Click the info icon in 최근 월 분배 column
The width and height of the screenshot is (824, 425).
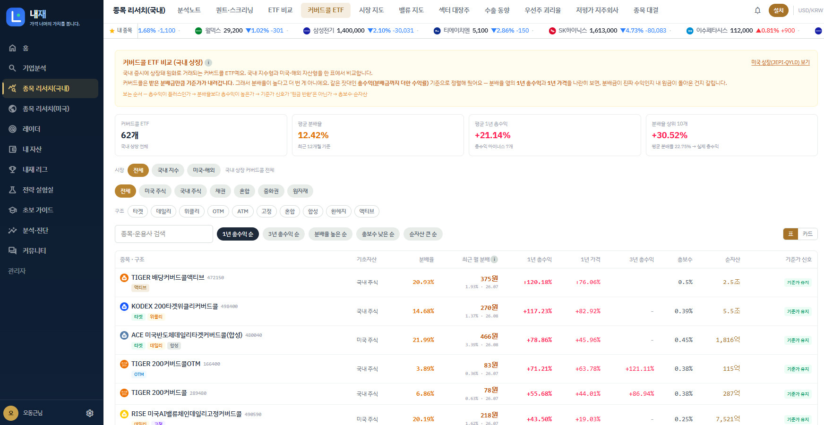494,259
